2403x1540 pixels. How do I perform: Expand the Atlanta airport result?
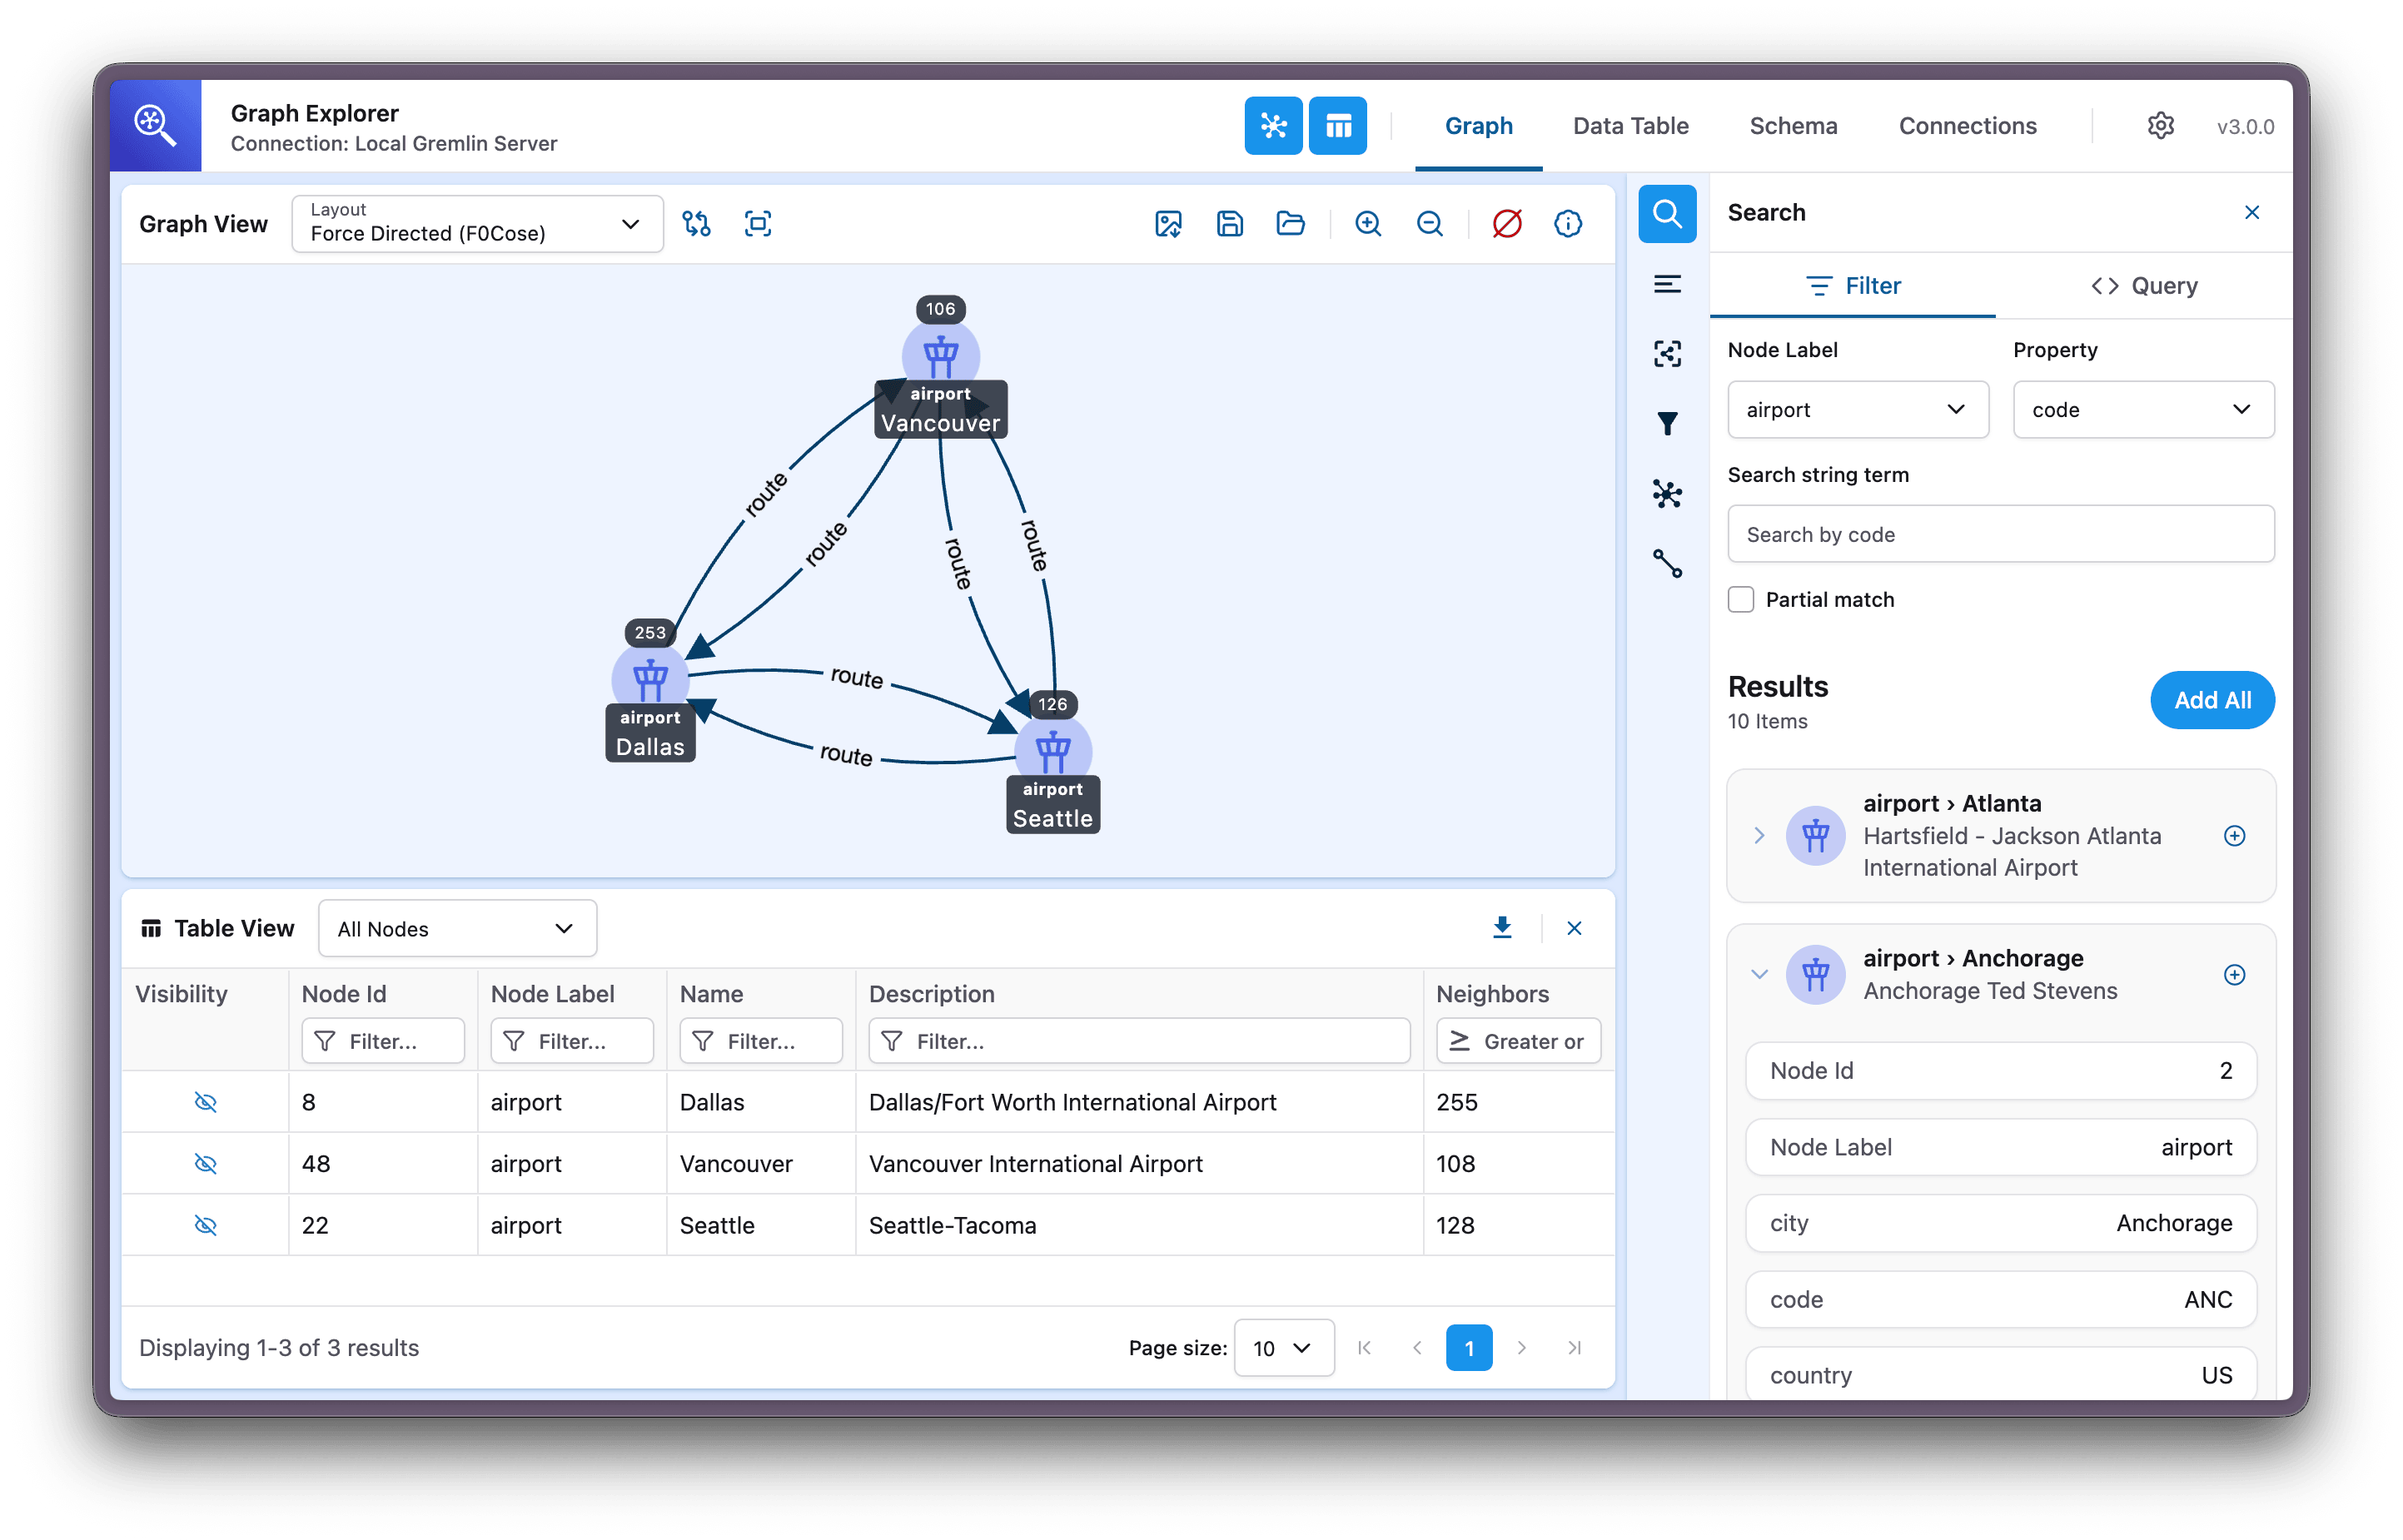[1759, 835]
